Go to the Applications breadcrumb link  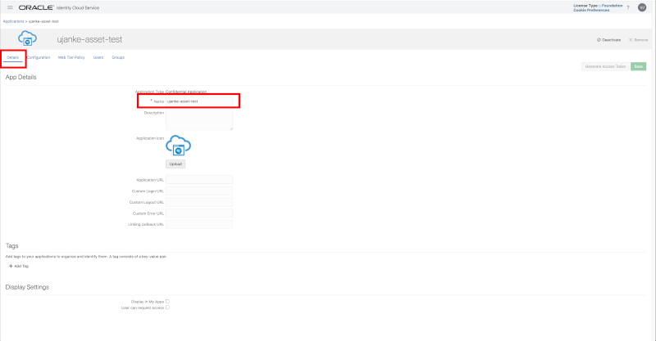click(x=13, y=21)
